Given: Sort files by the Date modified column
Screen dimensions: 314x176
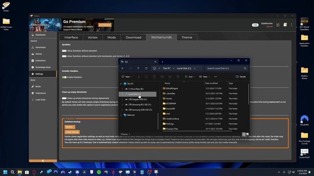Looking at the screenshot, I should coord(211,84).
